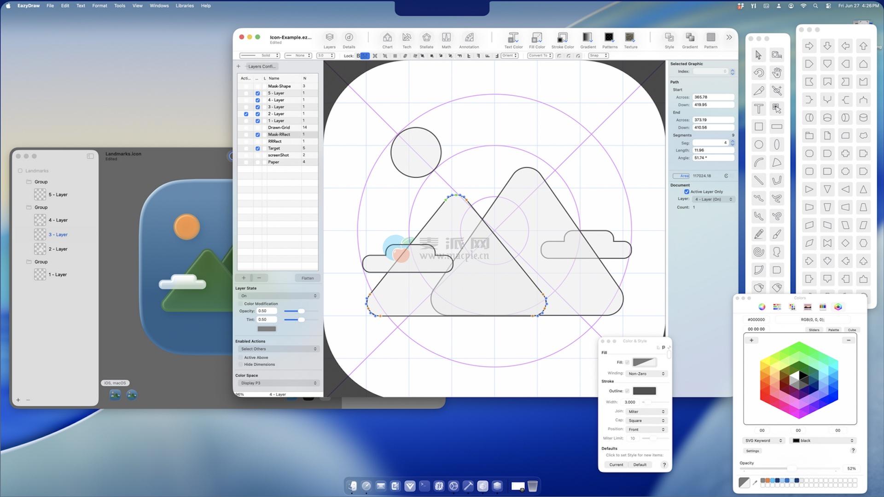
Task: Open the Display P3 color space dropdown
Action: pos(278,383)
